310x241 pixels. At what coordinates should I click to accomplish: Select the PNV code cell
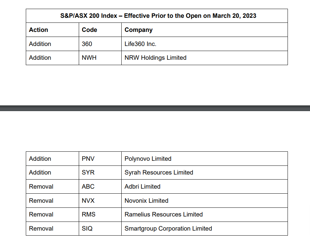88,159
